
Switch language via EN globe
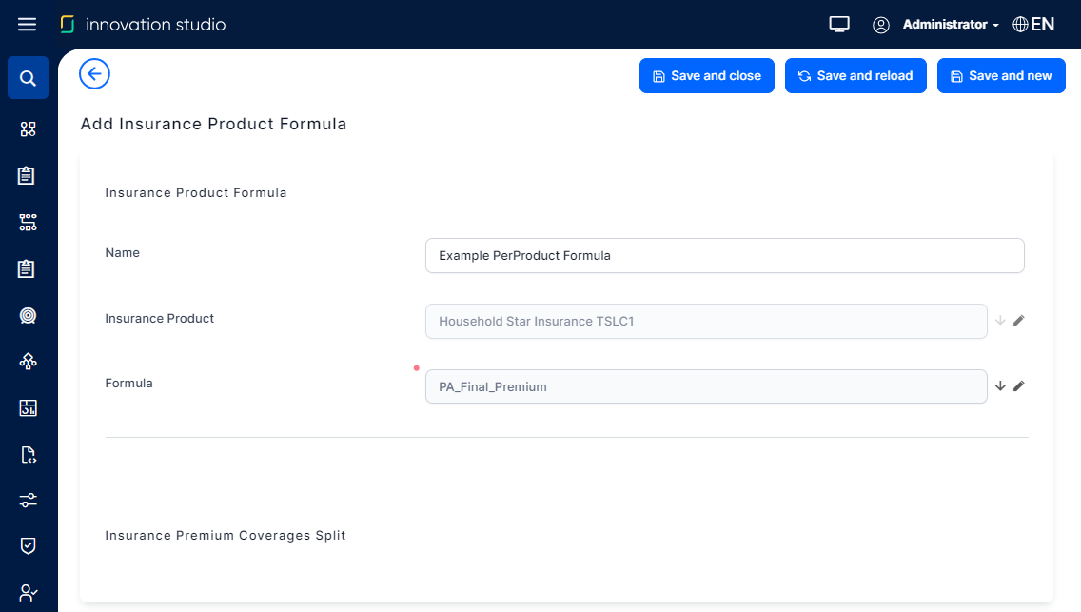tap(1033, 25)
